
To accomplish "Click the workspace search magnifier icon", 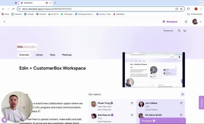I will (179, 31).
